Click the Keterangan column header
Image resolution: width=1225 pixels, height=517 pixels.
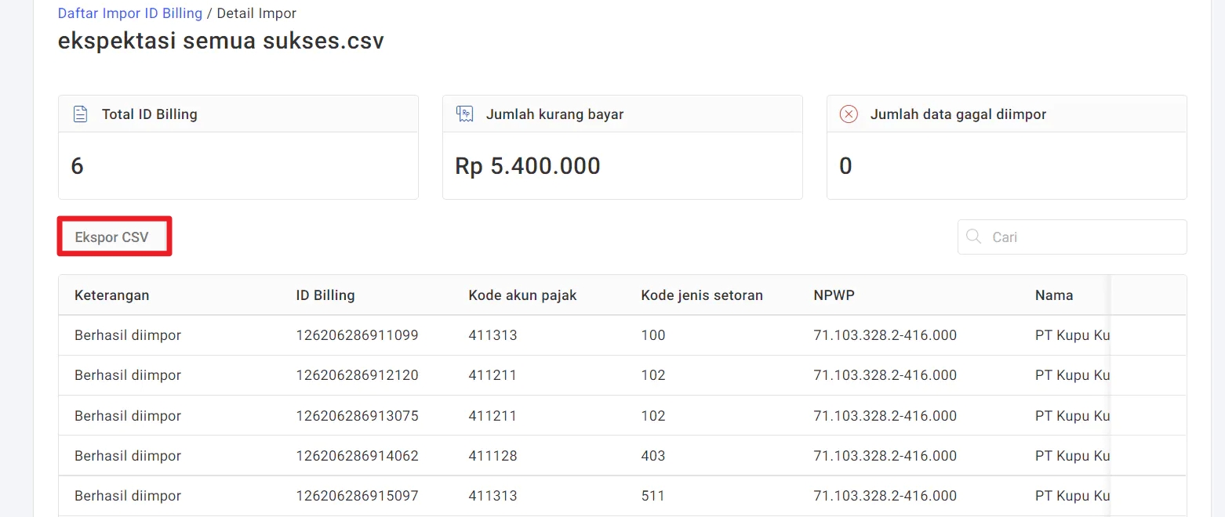pos(112,295)
